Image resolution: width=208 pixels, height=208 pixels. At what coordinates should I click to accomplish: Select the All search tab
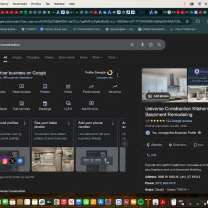tap(5, 57)
